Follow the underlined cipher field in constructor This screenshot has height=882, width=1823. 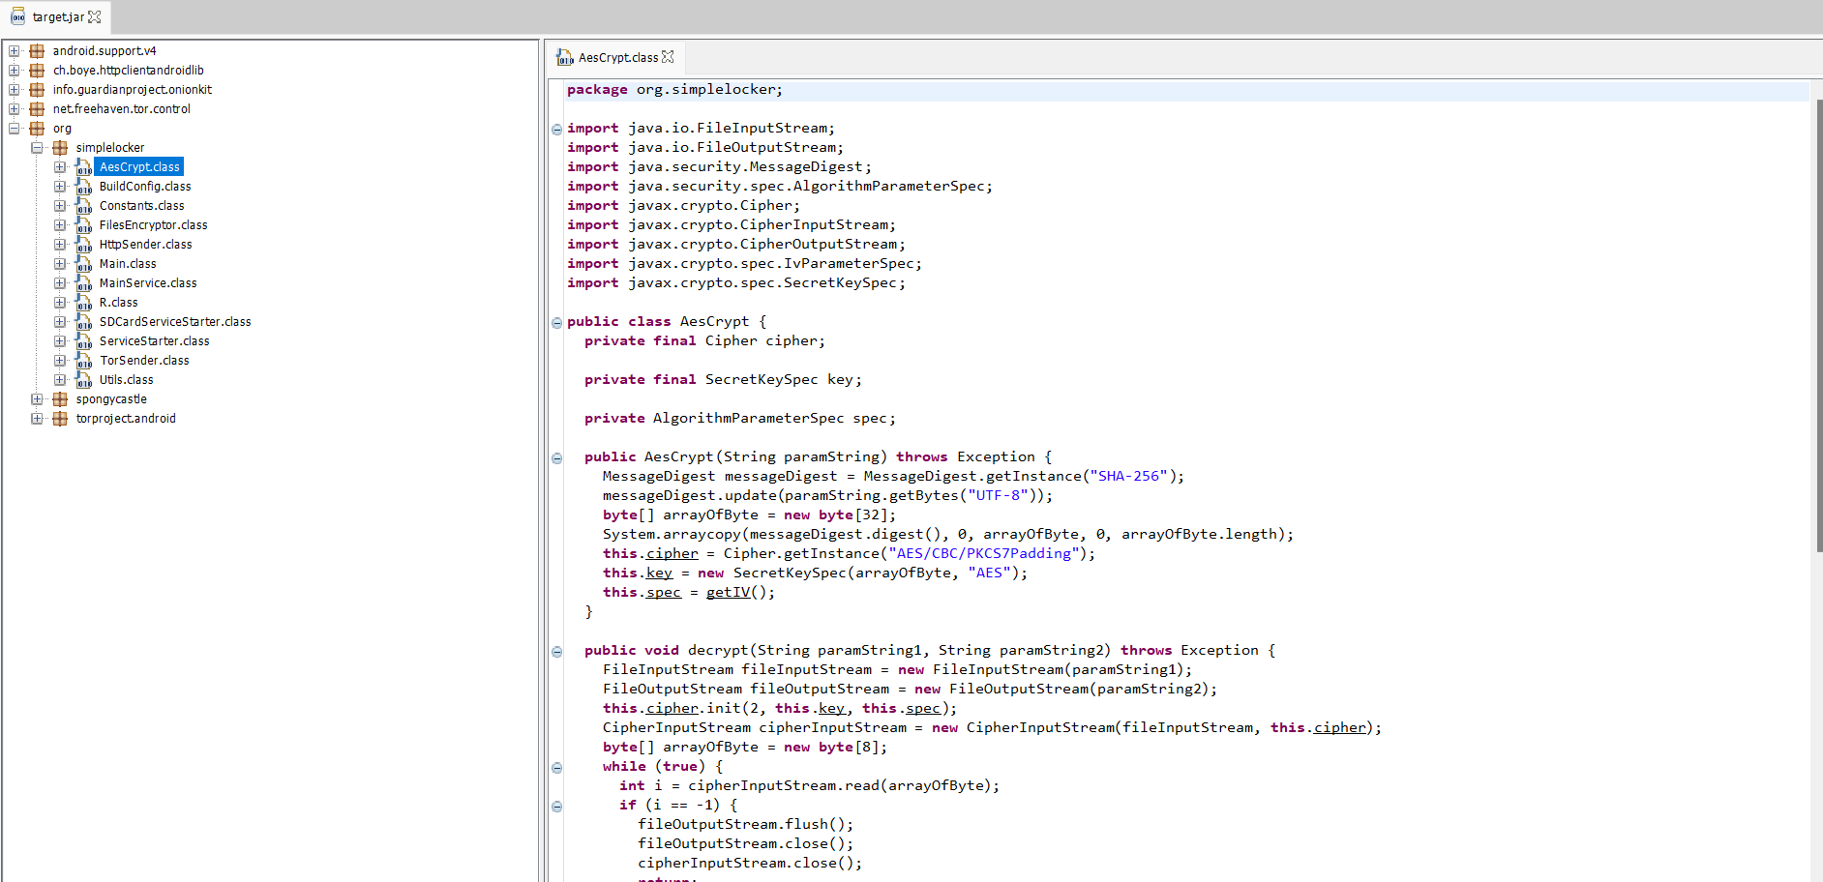tap(672, 553)
